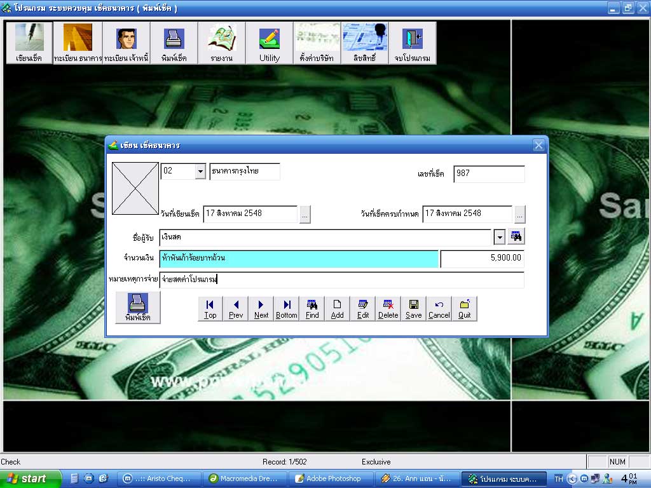
Task: Open cheque due date picker ellipsis button
Action: [x=519, y=215]
